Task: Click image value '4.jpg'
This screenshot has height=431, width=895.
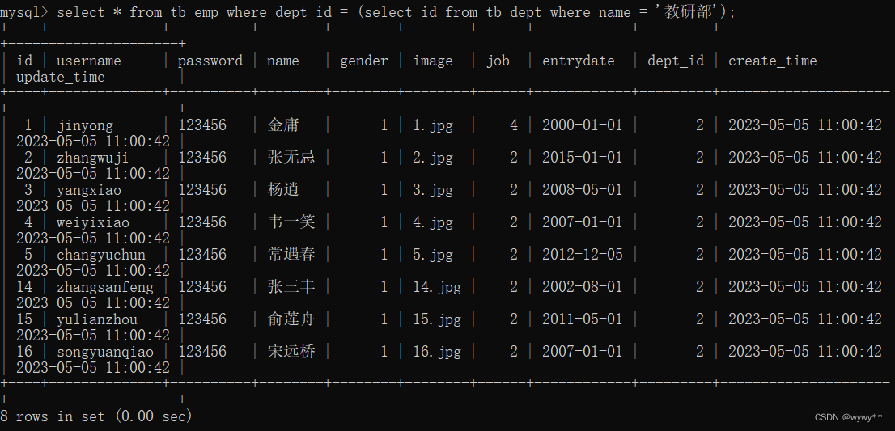Action: point(433,222)
